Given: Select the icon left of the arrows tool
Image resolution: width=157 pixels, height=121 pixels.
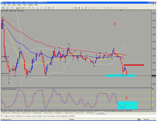Looking at the screenshot, I should coord(89,8).
